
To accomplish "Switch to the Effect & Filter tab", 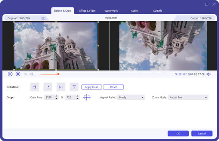I will (87, 11).
